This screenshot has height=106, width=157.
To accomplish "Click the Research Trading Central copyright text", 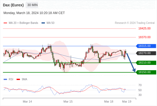I will click(135, 23).
